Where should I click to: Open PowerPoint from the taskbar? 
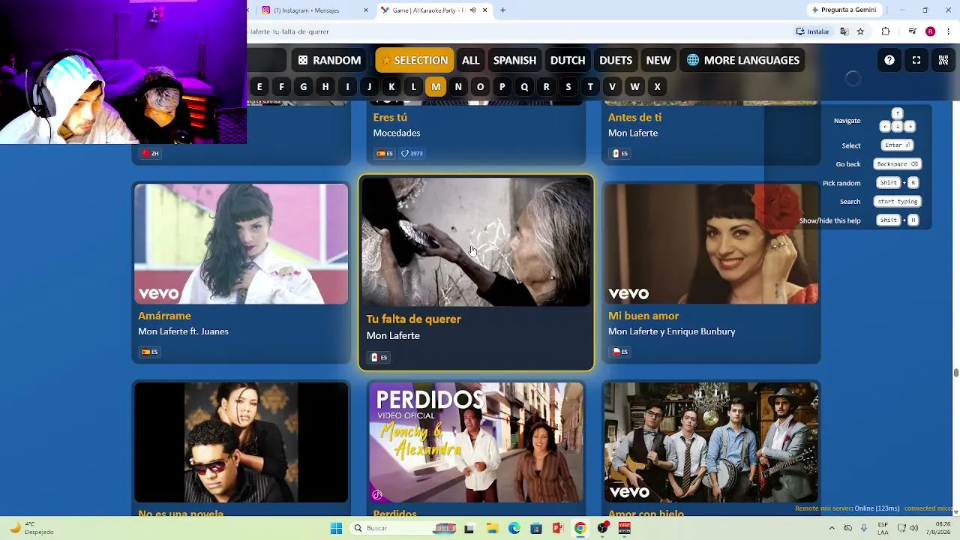(x=558, y=529)
